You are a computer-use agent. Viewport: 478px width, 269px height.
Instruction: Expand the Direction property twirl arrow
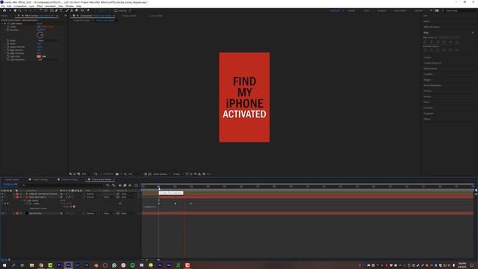(5, 30)
